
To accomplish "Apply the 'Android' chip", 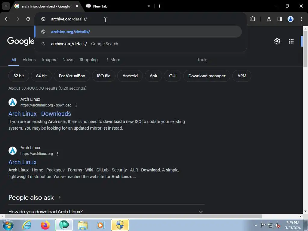I will 130,76.
